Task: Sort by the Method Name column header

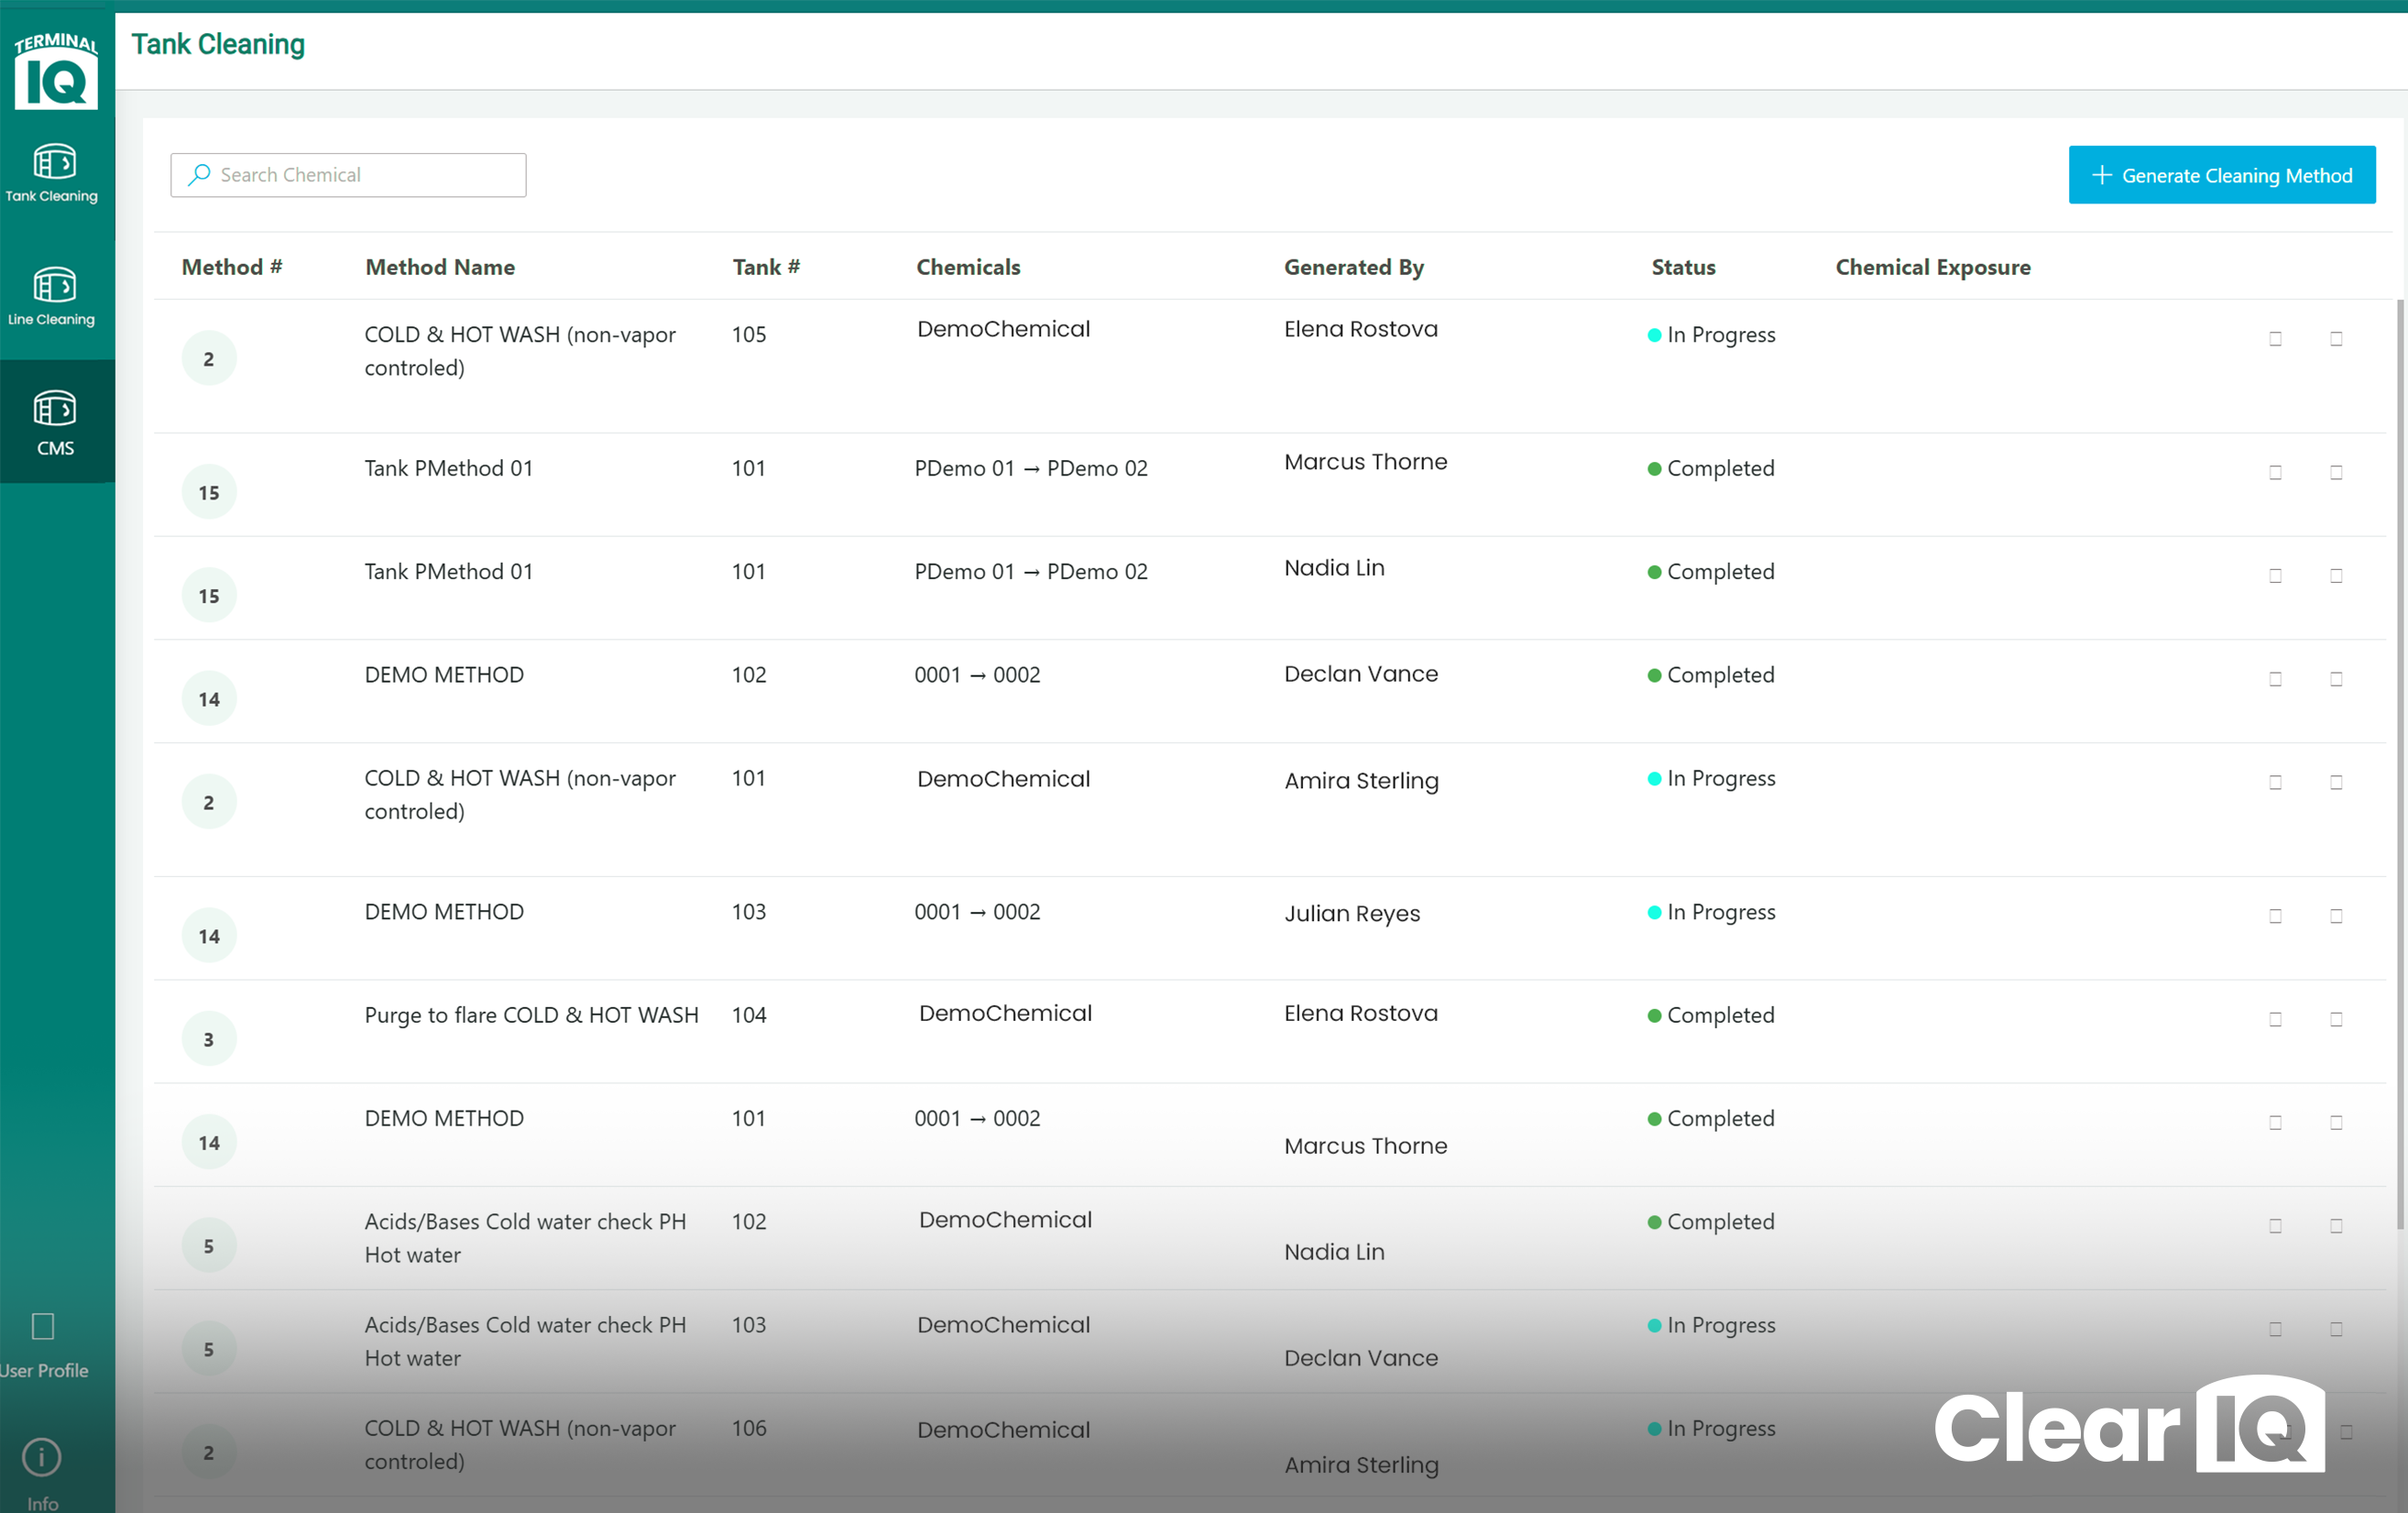Action: pos(440,267)
